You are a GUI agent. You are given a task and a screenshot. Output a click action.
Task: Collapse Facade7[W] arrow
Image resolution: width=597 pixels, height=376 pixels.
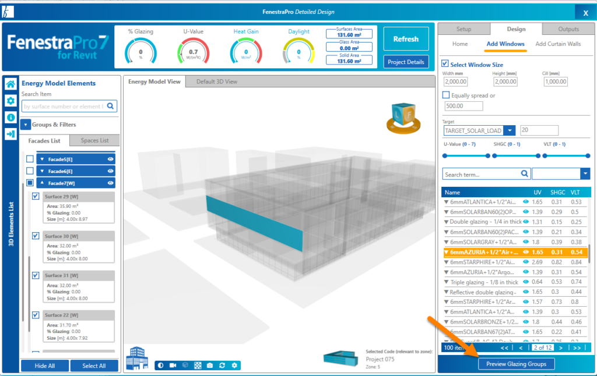point(42,183)
